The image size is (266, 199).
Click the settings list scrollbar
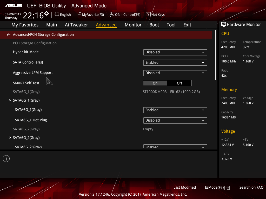click(x=215, y=55)
